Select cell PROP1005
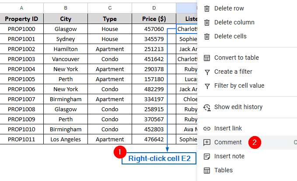This screenshot has width=297, height=181. (21, 79)
